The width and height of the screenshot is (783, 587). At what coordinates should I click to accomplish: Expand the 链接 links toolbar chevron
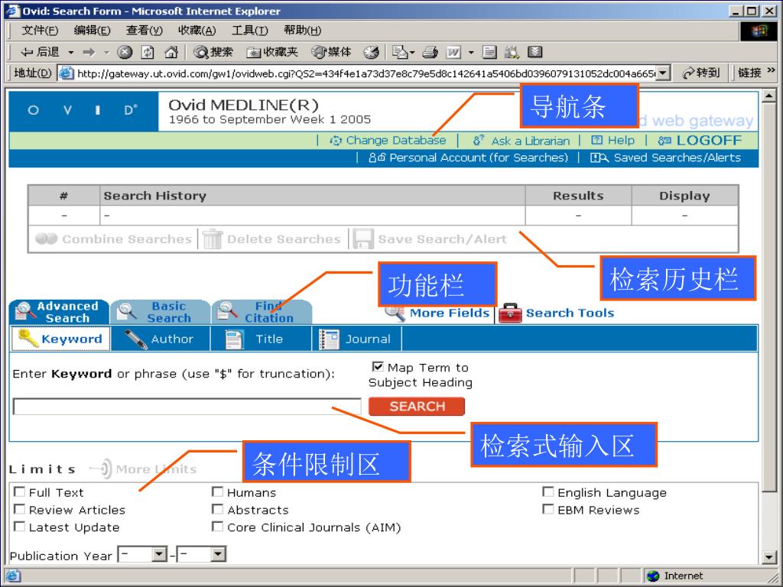coord(771,70)
